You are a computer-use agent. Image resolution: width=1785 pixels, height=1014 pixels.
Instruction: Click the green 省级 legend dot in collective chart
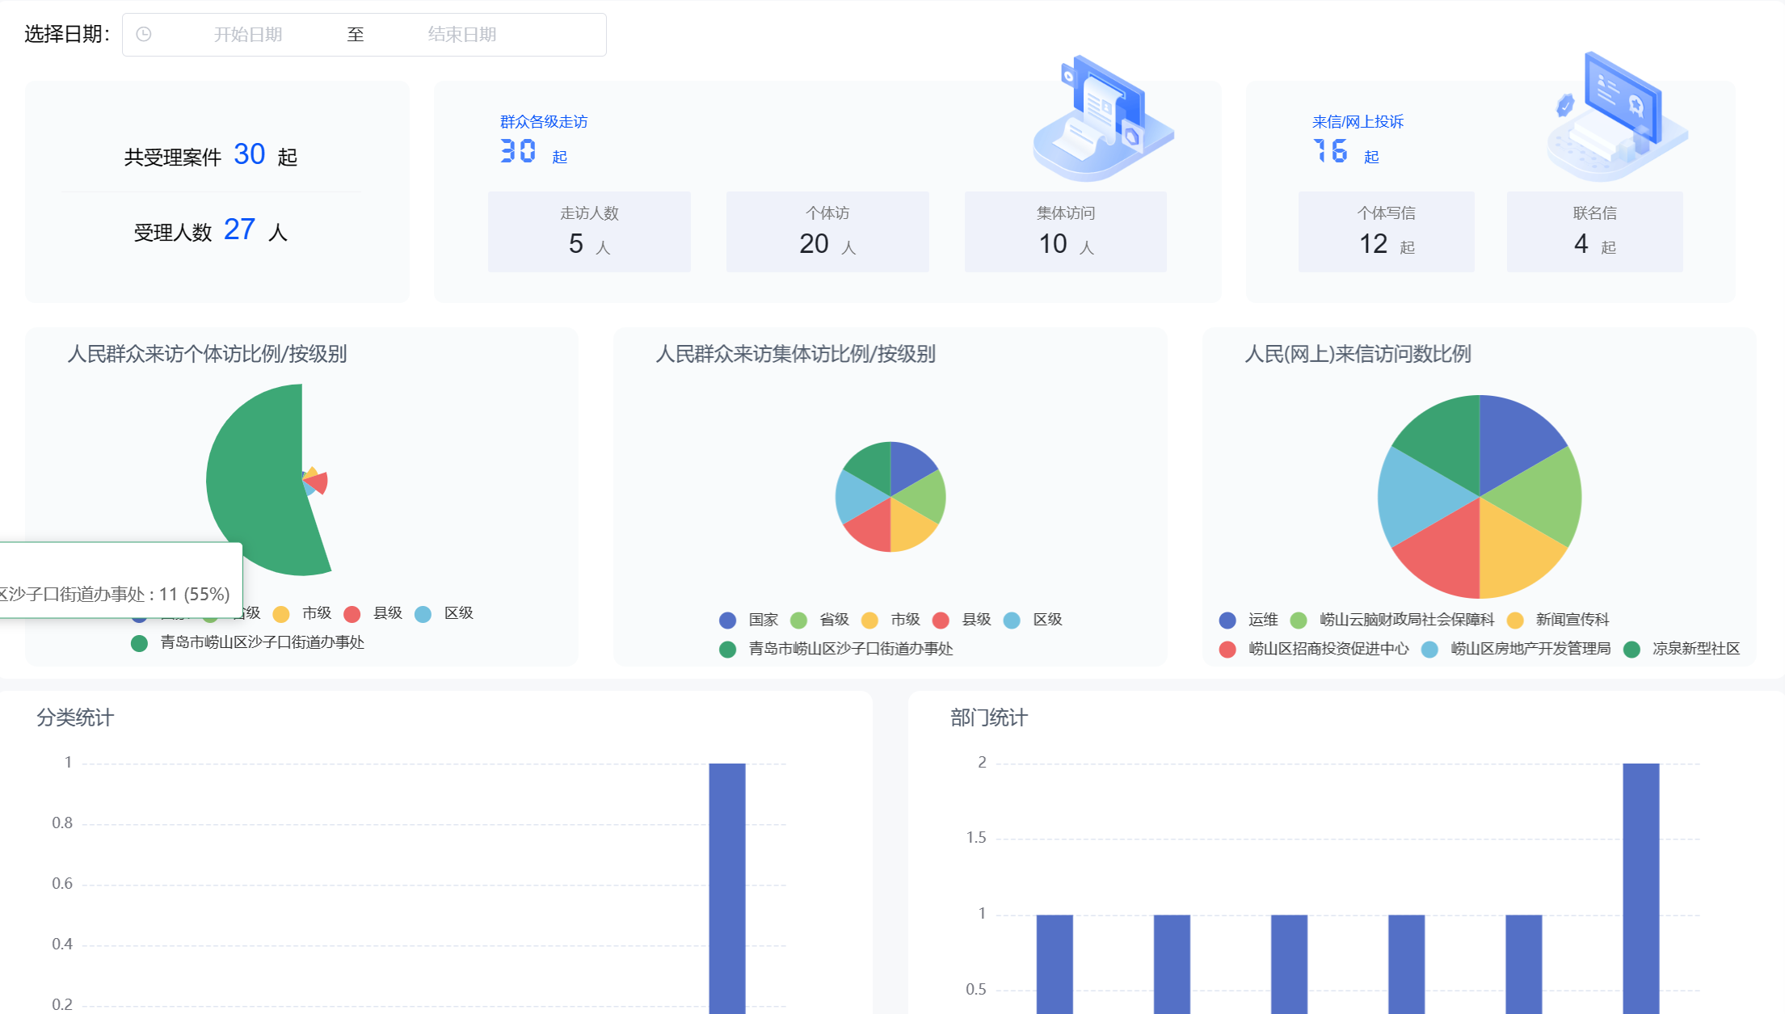(798, 620)
